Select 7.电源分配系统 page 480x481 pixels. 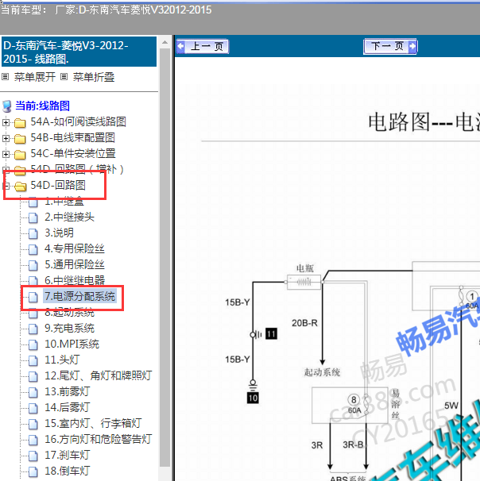pos(79,296)
